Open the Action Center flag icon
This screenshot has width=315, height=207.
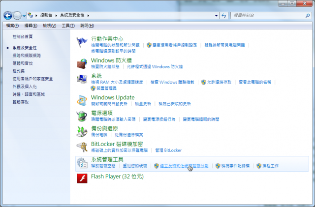pyautogui.click(x=82, y=42)
